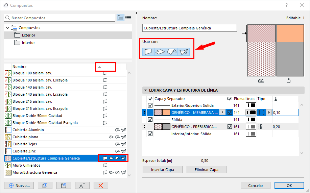The height and width of the screenshot is (193, 310).
Task: Click the surface paint preview icon
Action: click(289, 81)
